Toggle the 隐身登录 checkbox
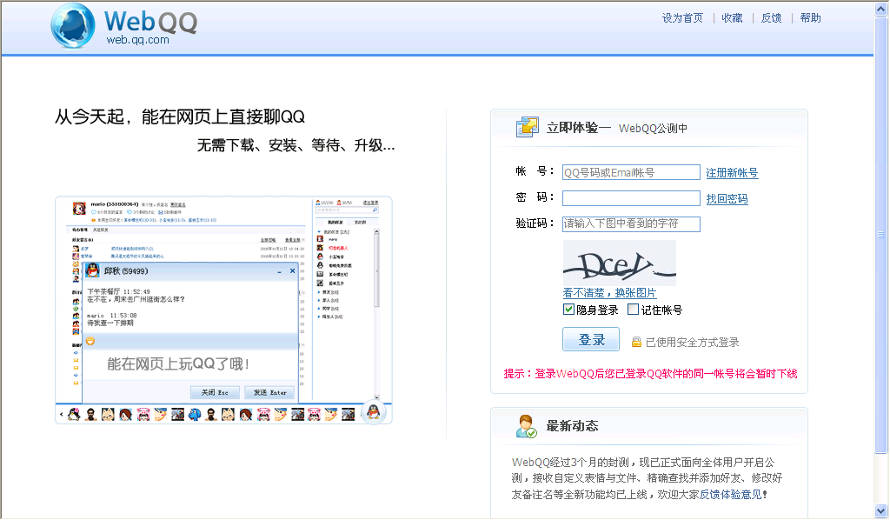Screen dimensions: 890x520 568,309
